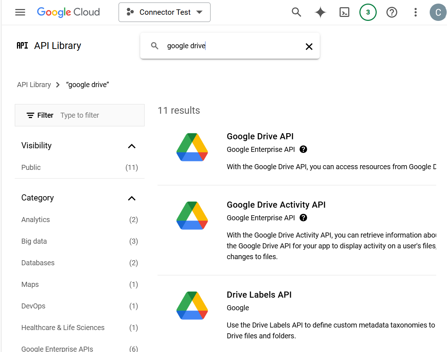Click the “google drive” breadcrumb text
This screenshot has width=447, height=352.
(x=88, y=85)
